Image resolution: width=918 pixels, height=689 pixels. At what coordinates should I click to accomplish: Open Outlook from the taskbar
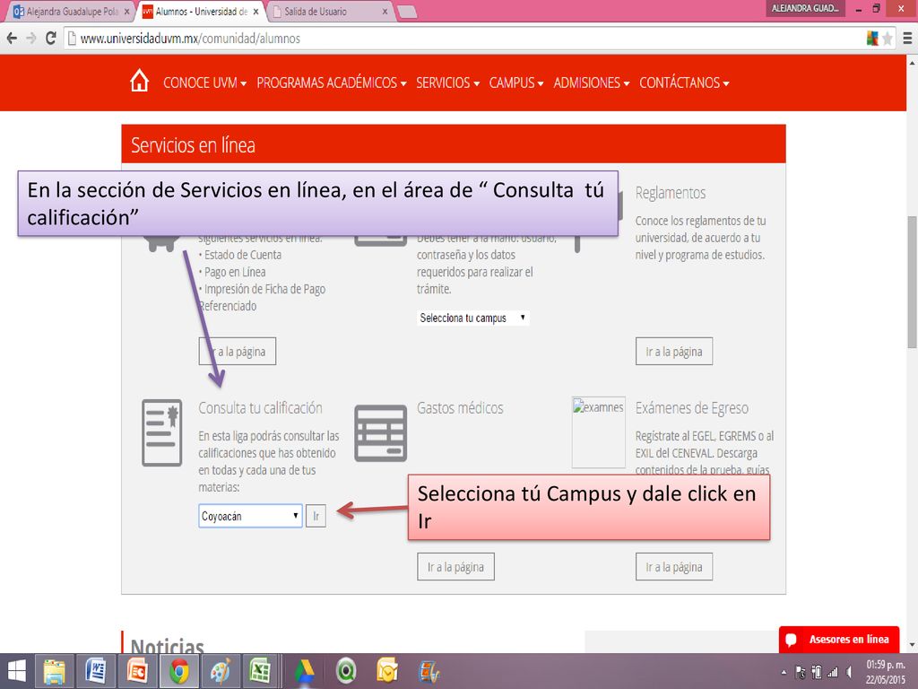coord(387,671)
